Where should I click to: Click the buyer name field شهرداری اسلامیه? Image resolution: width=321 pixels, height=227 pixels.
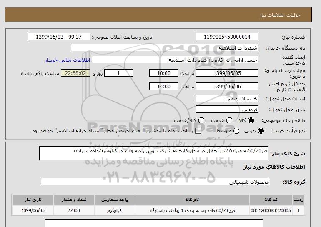pos(165,48)
